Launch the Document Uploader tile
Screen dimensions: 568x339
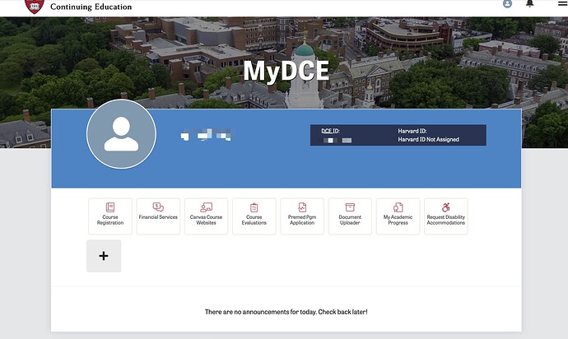[x=350, y=216]
